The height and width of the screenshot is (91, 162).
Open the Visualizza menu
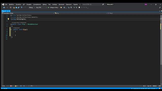point(18,5)
